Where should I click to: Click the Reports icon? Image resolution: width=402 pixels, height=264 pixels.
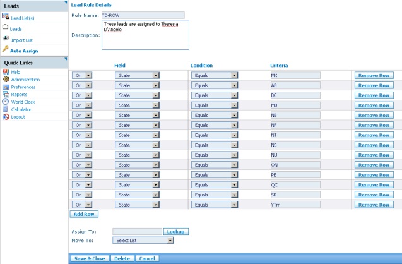click(6, 94)
